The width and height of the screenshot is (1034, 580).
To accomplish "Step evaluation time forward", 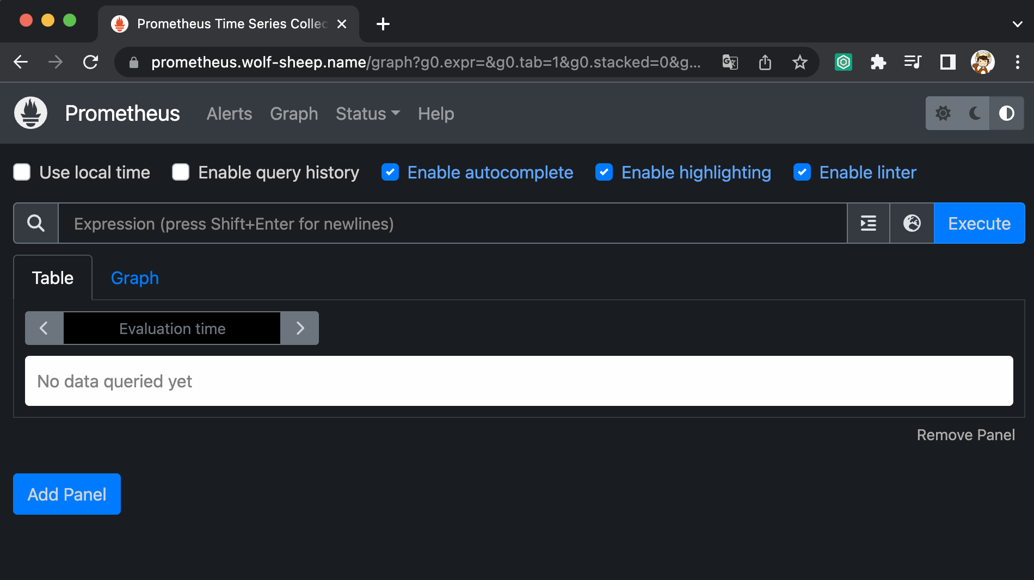I will [300, 328].
